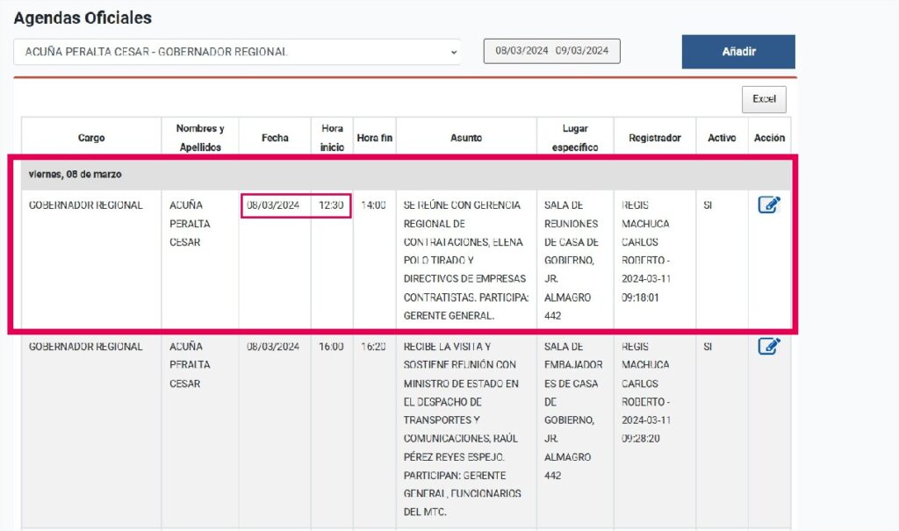
Task: Open the Gobernador Regional official dropdown
Action: pos(237,52)
